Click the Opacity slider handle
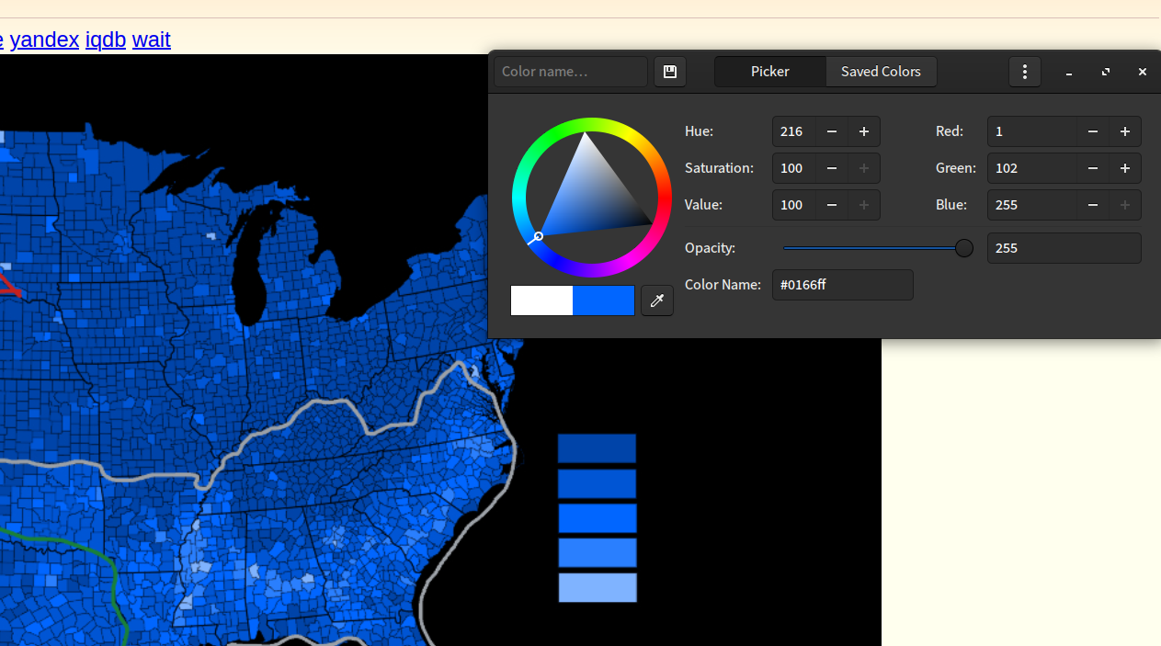 click(x=964, y=248)
